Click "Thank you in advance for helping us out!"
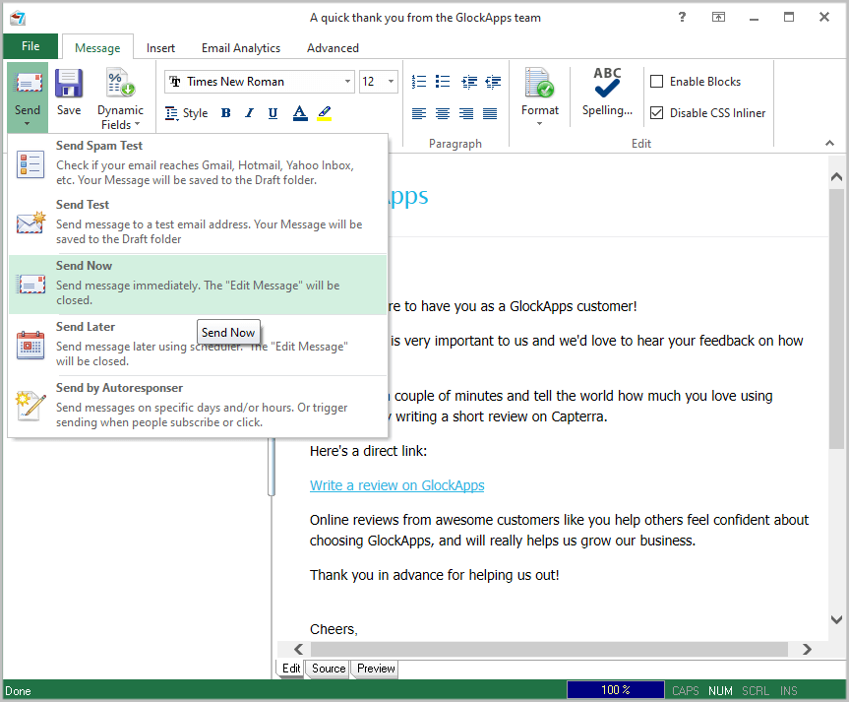 click(434, 575)
